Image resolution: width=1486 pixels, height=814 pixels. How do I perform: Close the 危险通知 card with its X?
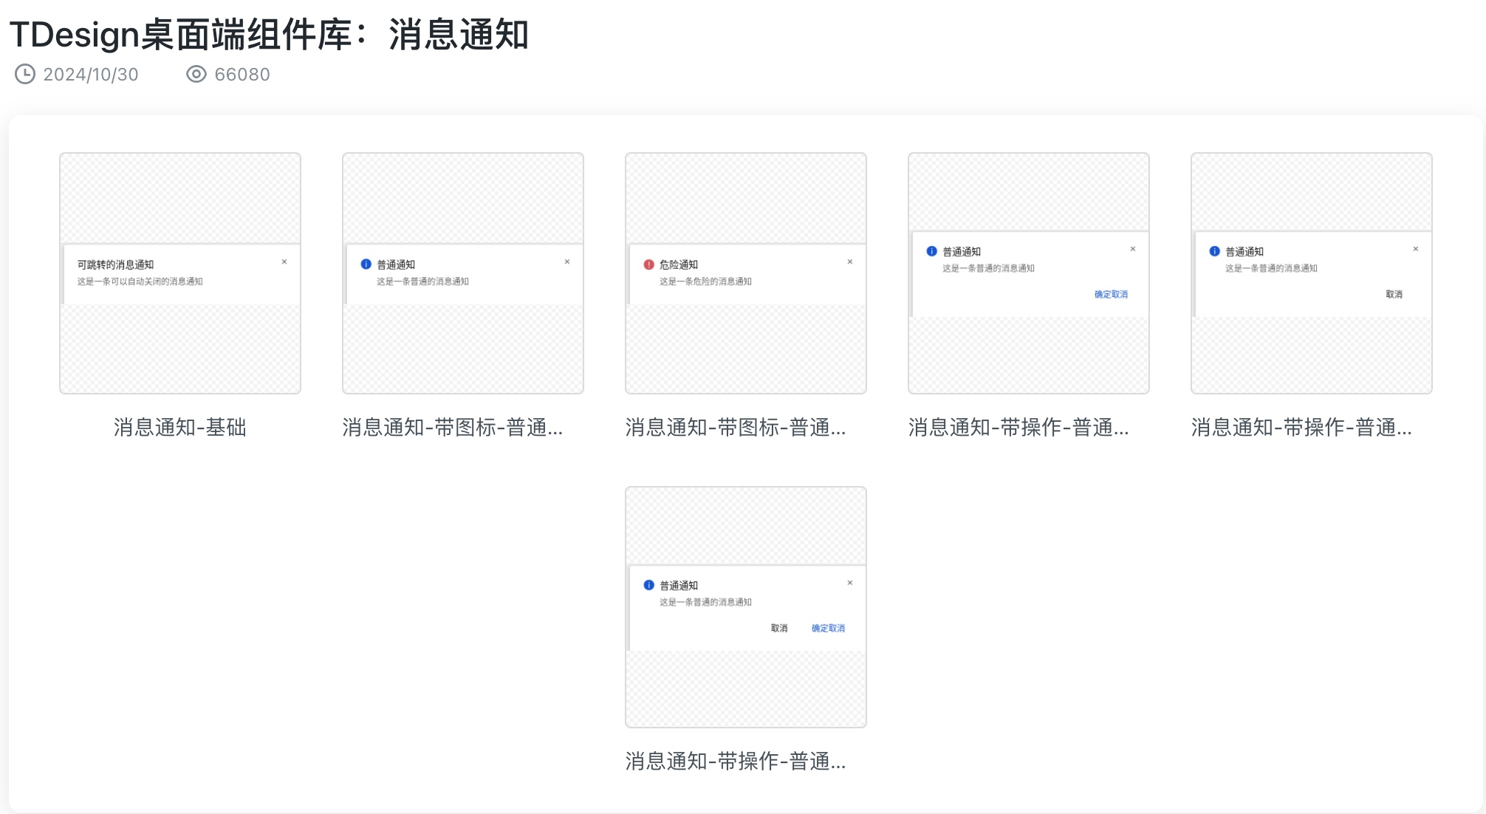(850, 261)
